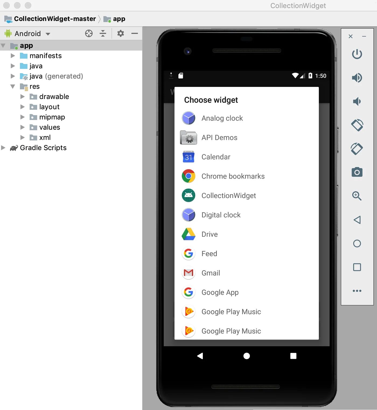Open Project panel settings gear icon
This screenshot has width=377, height=410.
[121, 33]
